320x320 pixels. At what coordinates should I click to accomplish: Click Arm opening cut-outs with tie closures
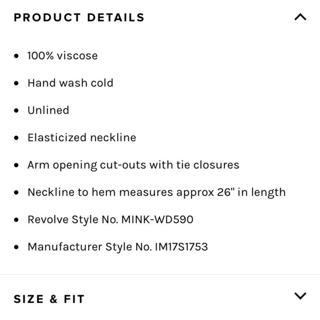coord(133,165)
